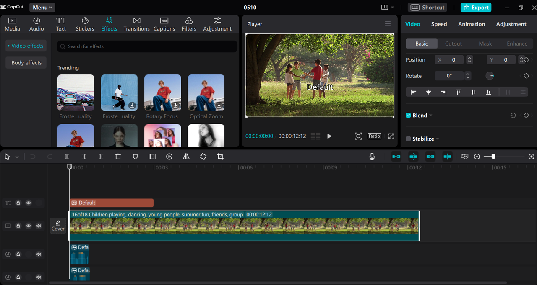Viewport: 537px width, 285px height.
Task: Open the Player hamburger menu
Action: point(388,24)
